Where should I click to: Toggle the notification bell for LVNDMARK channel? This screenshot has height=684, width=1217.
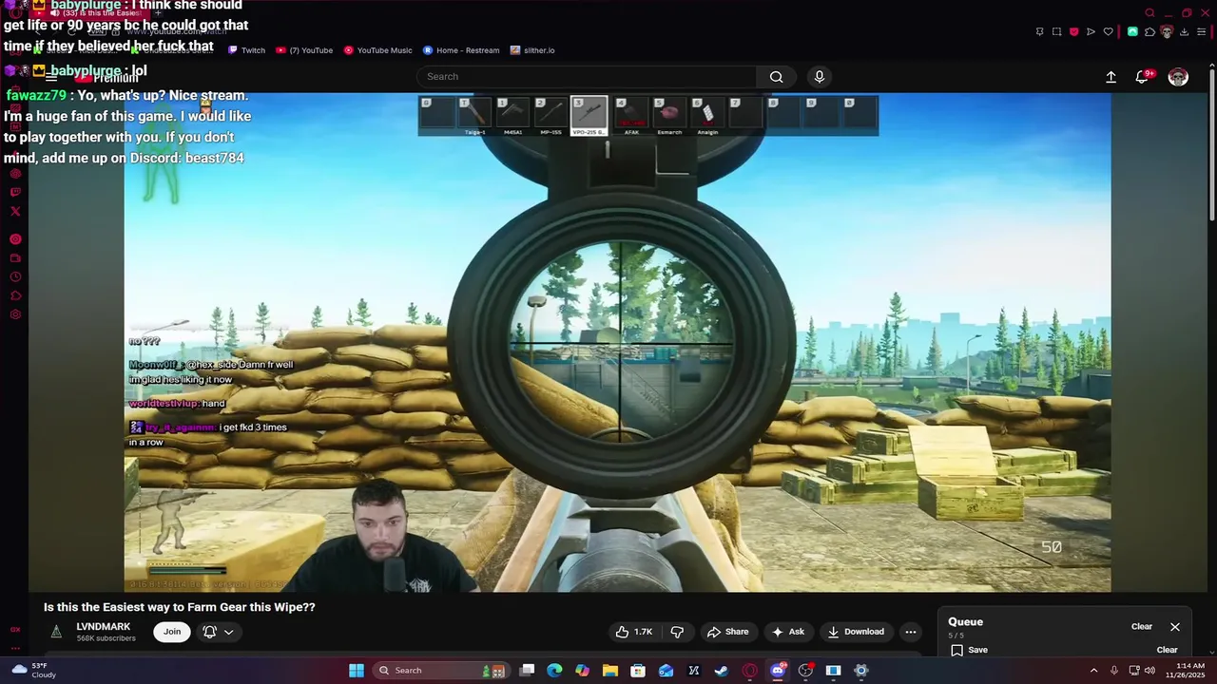[x=209, y=632]
